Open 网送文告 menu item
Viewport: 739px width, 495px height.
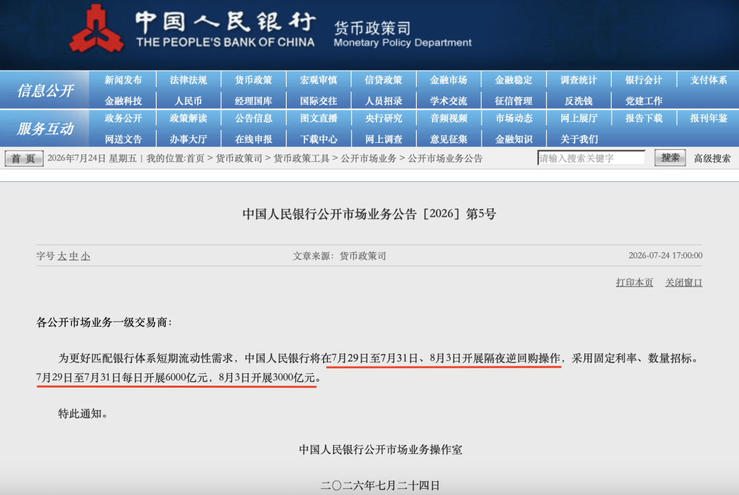coord(123,139)
